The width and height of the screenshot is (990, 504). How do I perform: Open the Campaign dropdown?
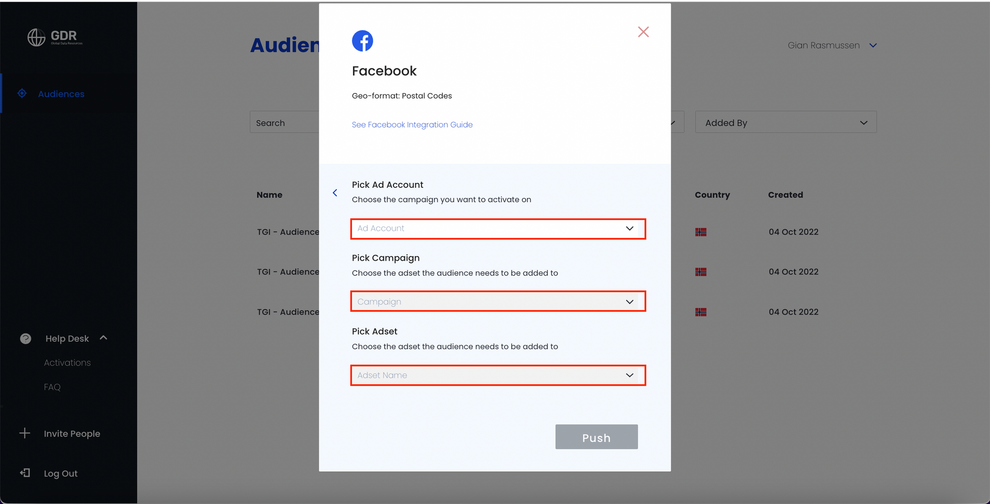pyautogui.click(x=498, y=301)
